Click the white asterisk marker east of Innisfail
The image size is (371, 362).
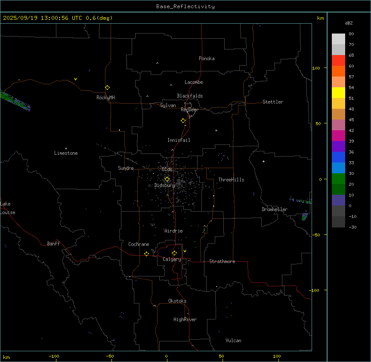[x=216, y=130]
